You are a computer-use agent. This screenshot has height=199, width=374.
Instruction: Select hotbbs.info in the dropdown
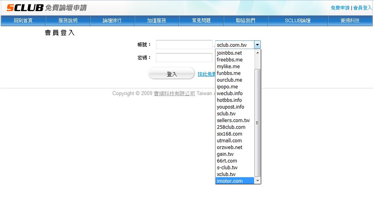[x=235, y=100]
